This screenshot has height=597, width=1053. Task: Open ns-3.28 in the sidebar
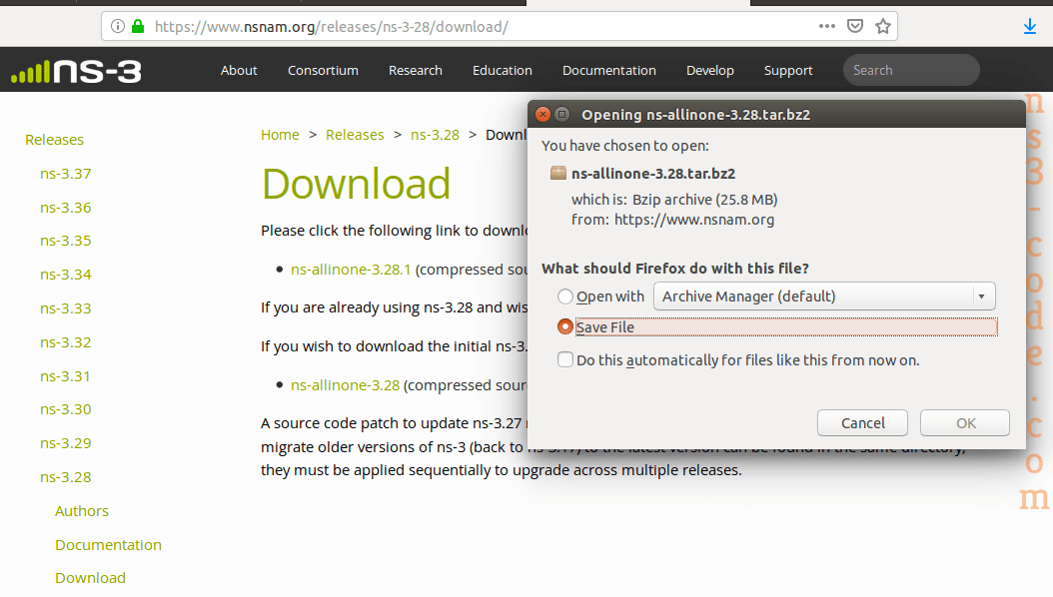65,477
